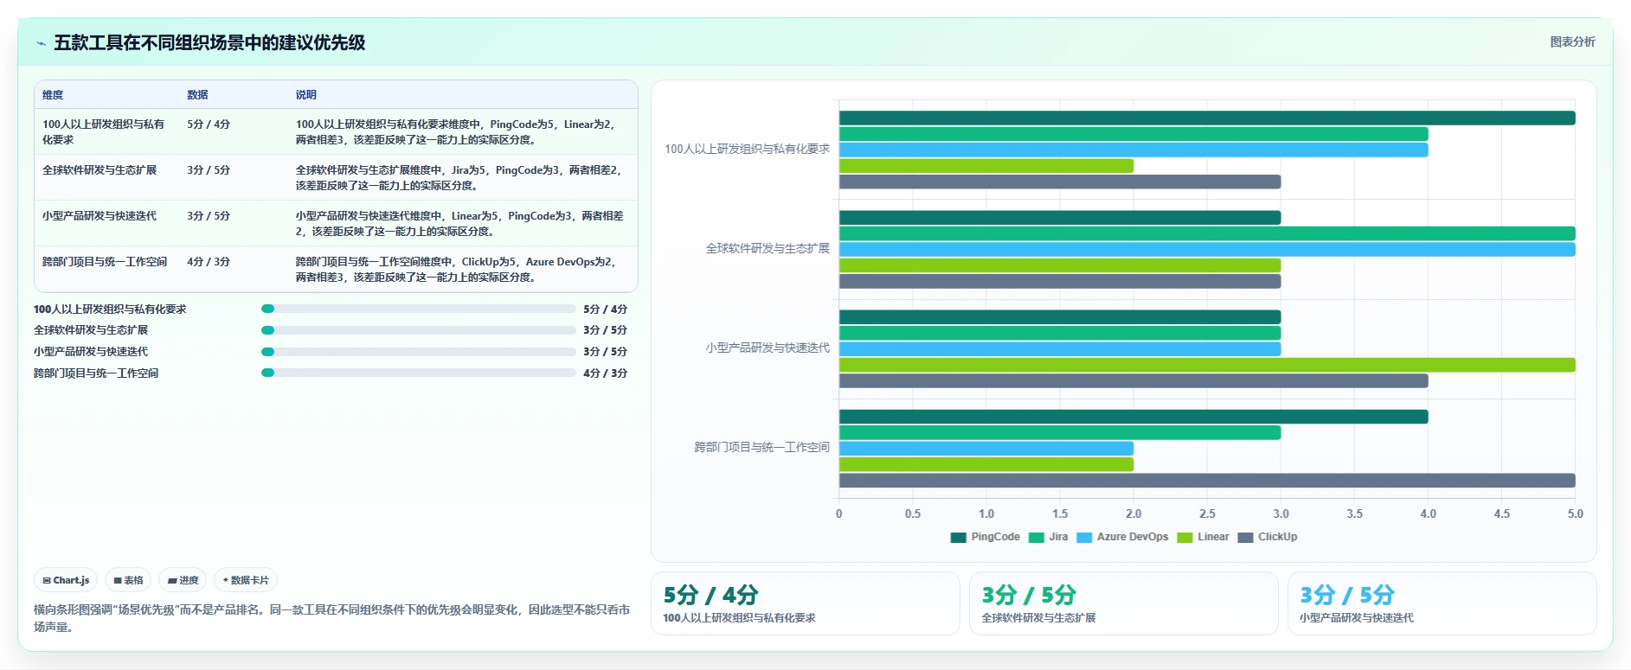1631x670 pixels.
Task: Click the footnote starting 横向条形图强调
Action: click(331, 618)
